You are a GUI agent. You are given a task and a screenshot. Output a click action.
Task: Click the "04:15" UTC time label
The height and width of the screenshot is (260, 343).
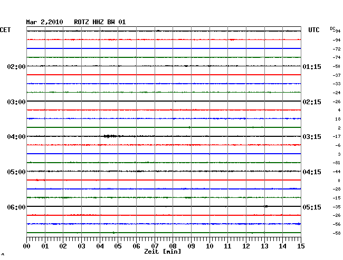(312, 172)
